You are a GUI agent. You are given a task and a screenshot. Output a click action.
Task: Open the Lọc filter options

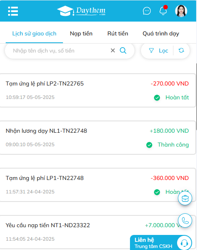(158, 50)
